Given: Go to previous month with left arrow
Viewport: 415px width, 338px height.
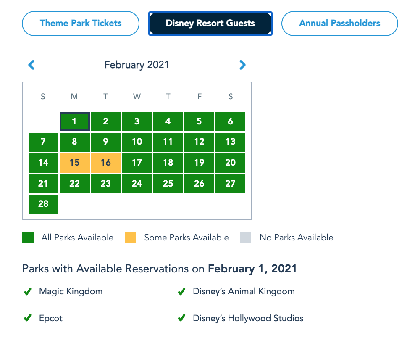Looking at the screenshot, I should (x=31, y=65).
